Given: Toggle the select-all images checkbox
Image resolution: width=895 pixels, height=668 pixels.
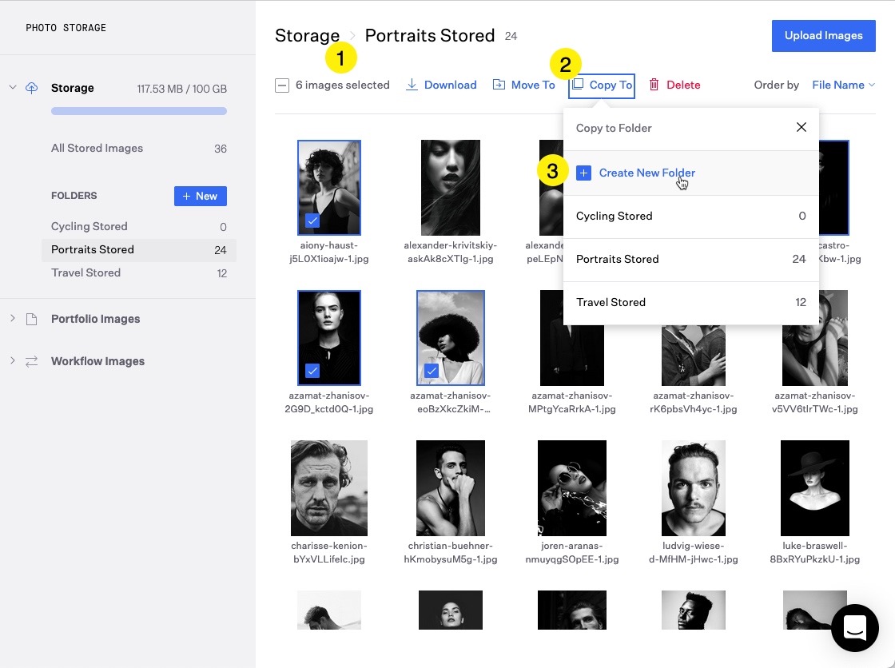Looking at the screenshot, I should 282,85.
